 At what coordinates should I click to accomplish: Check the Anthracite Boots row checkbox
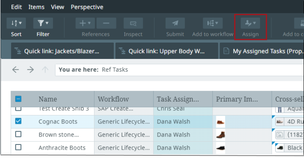pyautogui.click(x=18, y=147)
